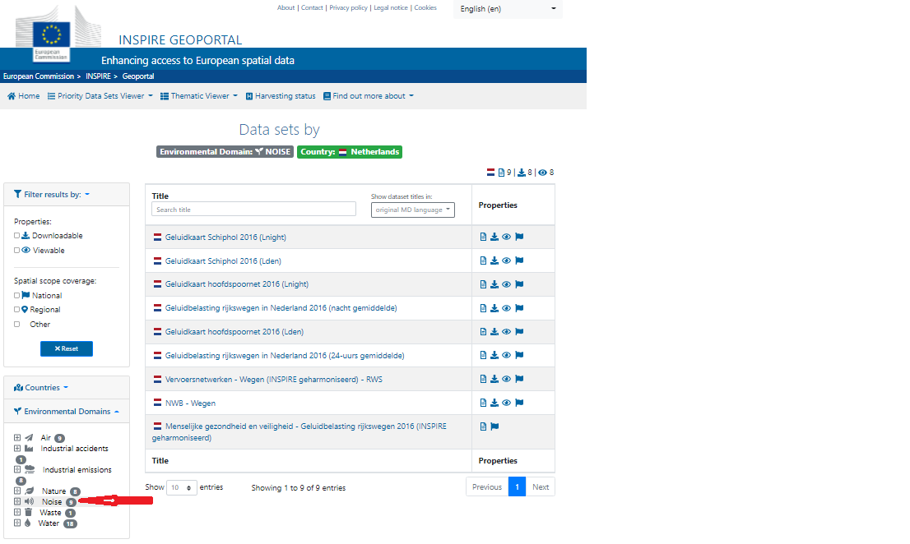Click the Next pagination button
The image size is (910, 544).
click(541, 487)
